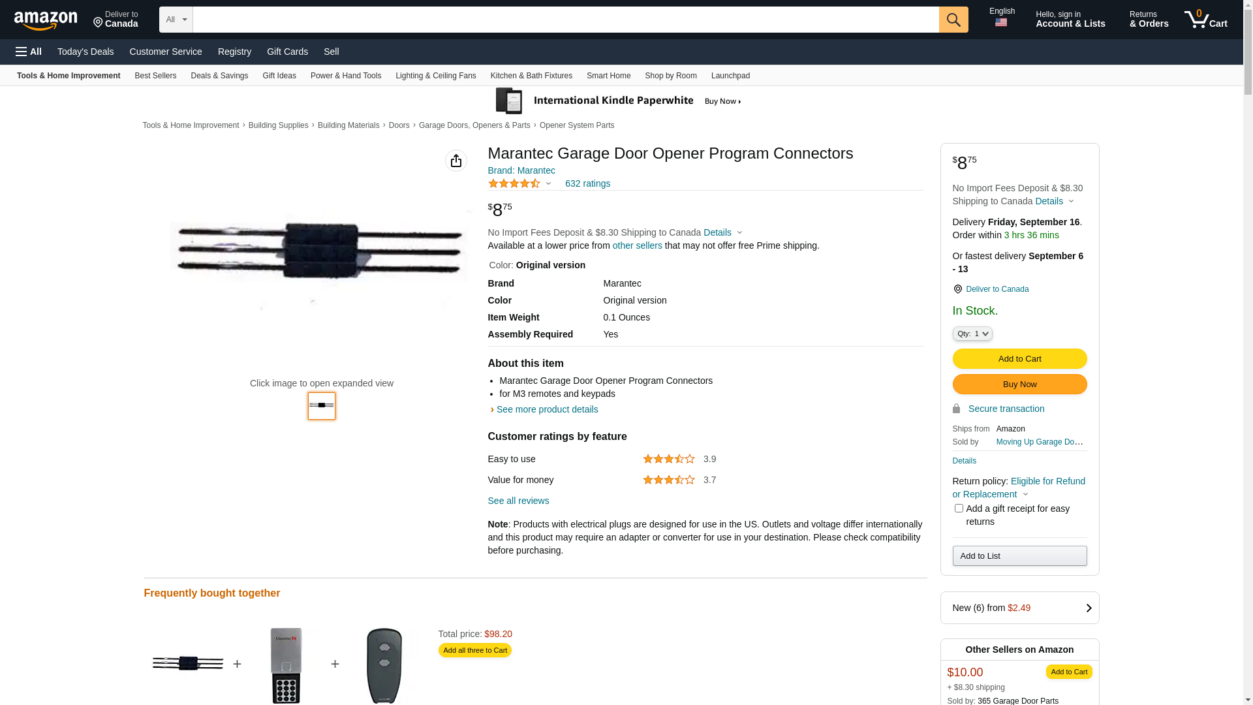Click the other sellers link
The width and height of the screenshot is (1253, 705).
[x=637, y=246]
